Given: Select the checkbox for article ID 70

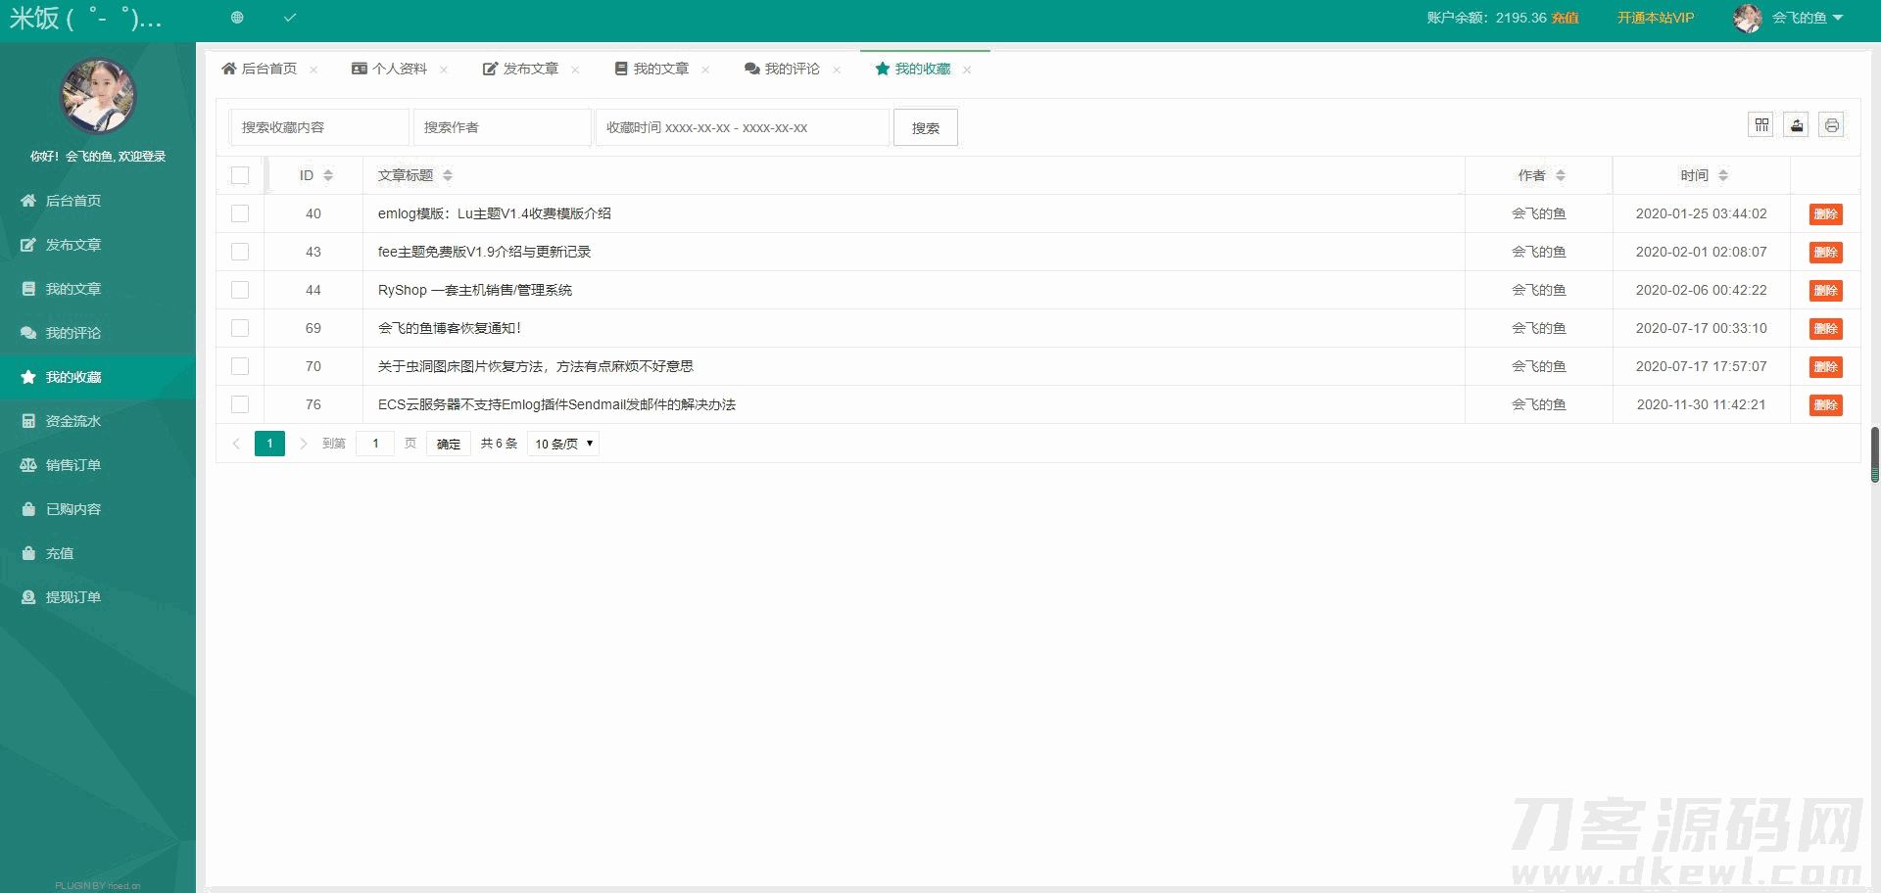Looking at the screenshot, I should pyautogui.click(x=240, y=366).
